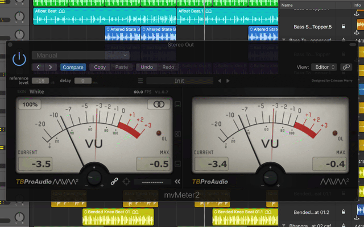Screen dimensions: 364x227
Task: Reset the left meter OL overload LED
Action: pyautogui.click(x=159, y=133)
